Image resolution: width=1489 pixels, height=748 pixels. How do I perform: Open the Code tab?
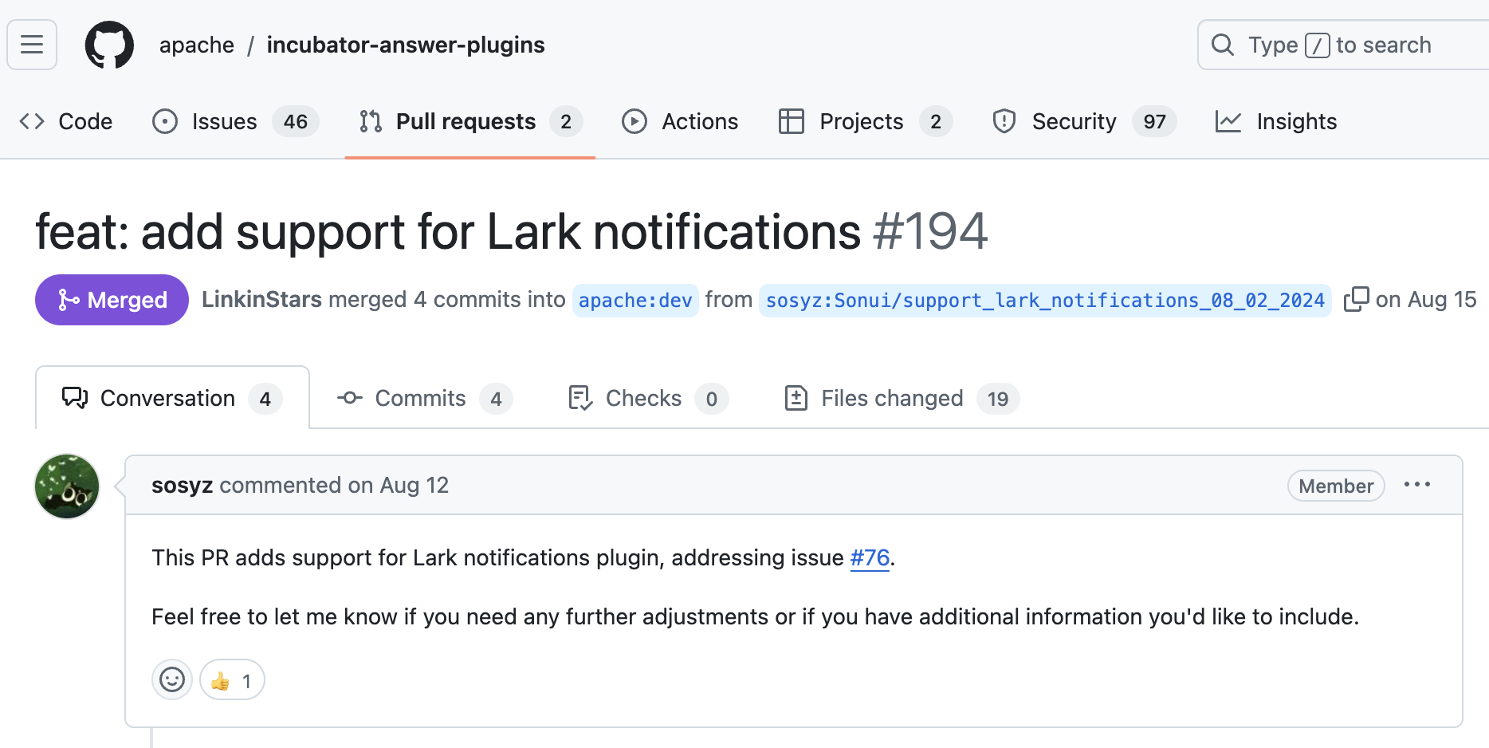pos(66,121)
